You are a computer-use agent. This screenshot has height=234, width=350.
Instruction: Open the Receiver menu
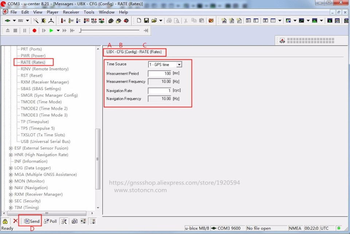(x=71, y=12)
